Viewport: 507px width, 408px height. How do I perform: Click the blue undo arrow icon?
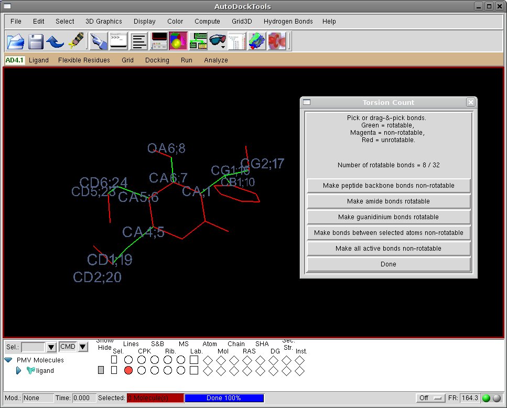point(55,41)
